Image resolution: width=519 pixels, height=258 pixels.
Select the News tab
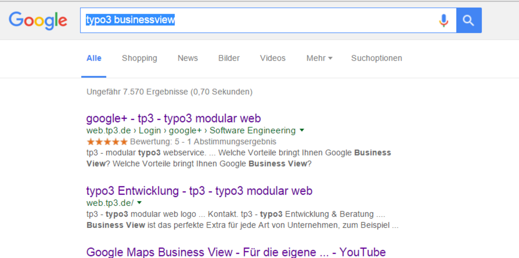pos(187,58)
